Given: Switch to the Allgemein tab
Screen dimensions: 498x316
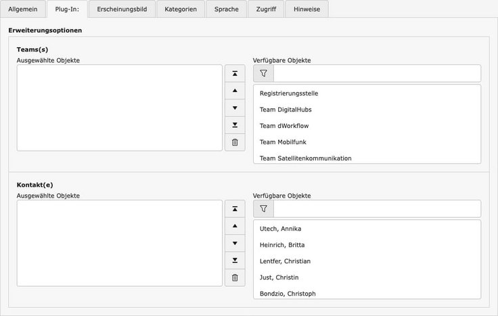Looking at the screenshot, I should tap(23, 9).
